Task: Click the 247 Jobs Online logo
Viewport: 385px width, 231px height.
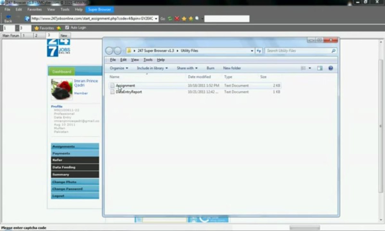Action: (58, 47)
